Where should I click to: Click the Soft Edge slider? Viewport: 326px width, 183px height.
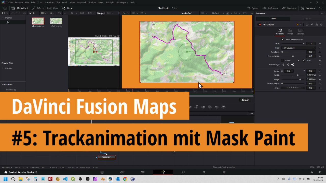(293, 52)
